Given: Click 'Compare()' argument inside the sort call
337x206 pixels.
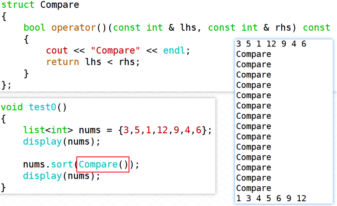Looking at the screenshot, I should [103, 165].
